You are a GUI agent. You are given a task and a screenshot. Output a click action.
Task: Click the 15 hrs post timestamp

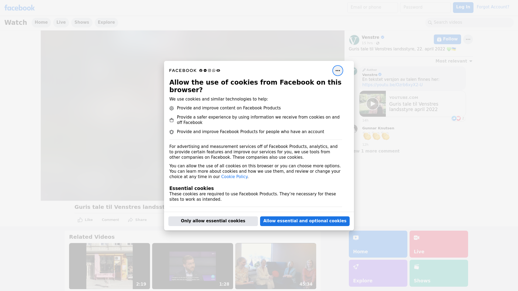(367, 43)
